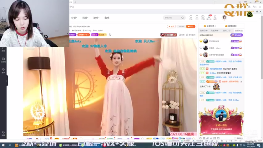Open the 福利签到 check-in icon
The height and width of the screenshot is (148, 263).
[187, 35]
